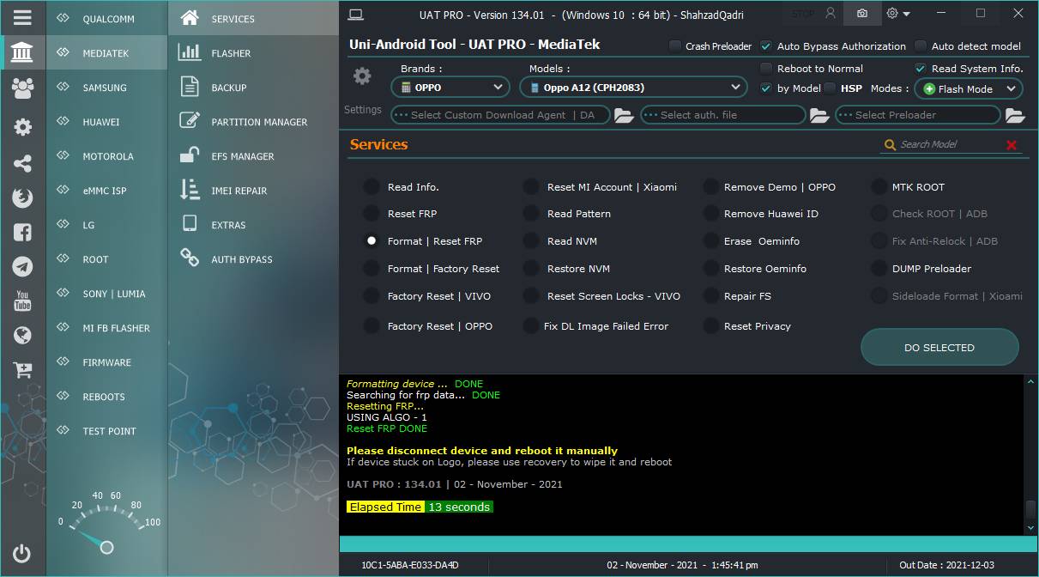Toggle the by Model checkbox
The image size is (1039, 577).
coord(766,88)
